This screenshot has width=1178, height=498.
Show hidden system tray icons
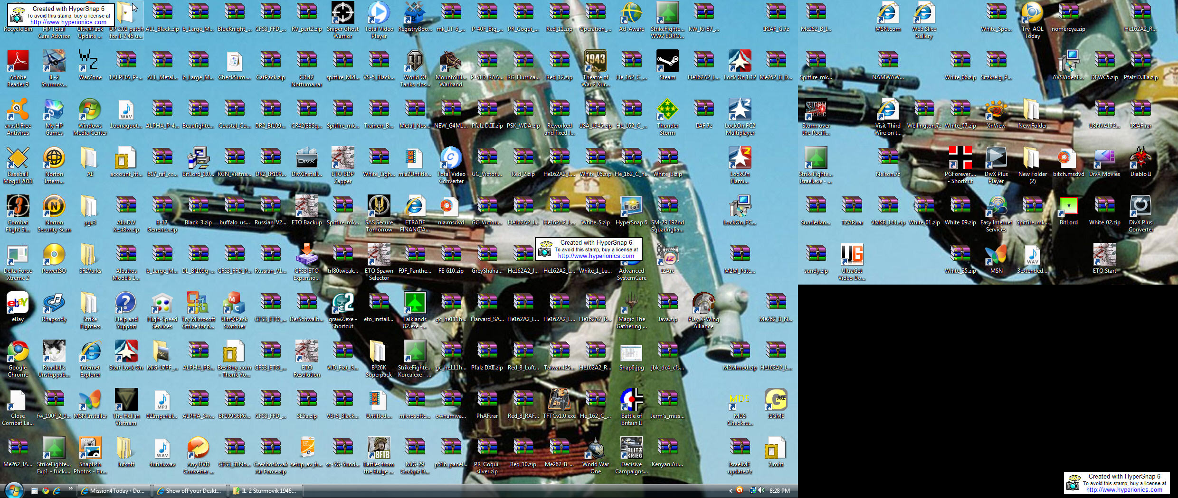click(x=731, y=491)
